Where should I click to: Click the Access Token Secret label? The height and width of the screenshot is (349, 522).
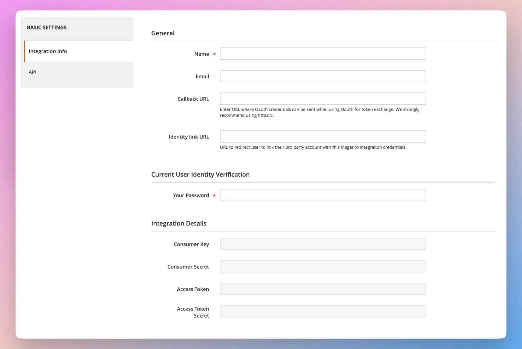[x=193, y=312]
